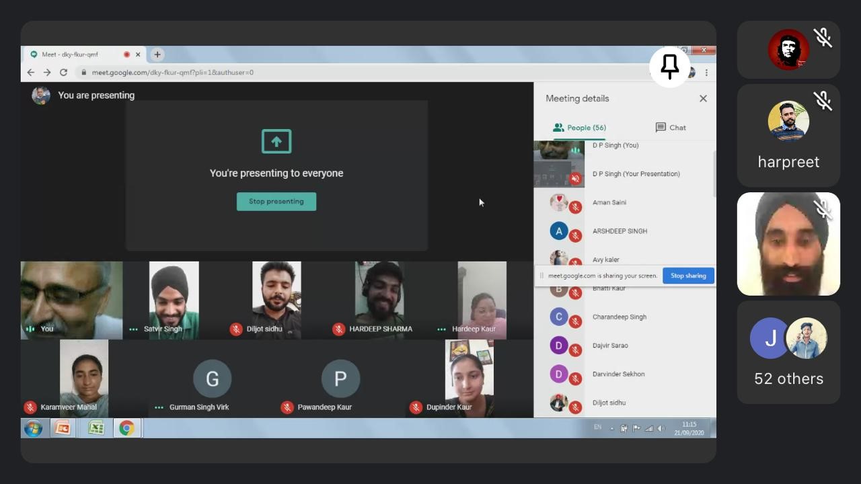This screenshot has width=861, height=484.
Task: Select HARDEEP SHARMA video tile
Action: tap(379, 300)
